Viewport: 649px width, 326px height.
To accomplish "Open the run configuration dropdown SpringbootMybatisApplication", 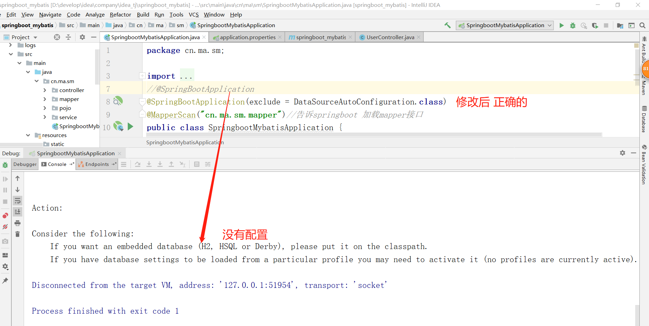I will click(x=505, y=25).
